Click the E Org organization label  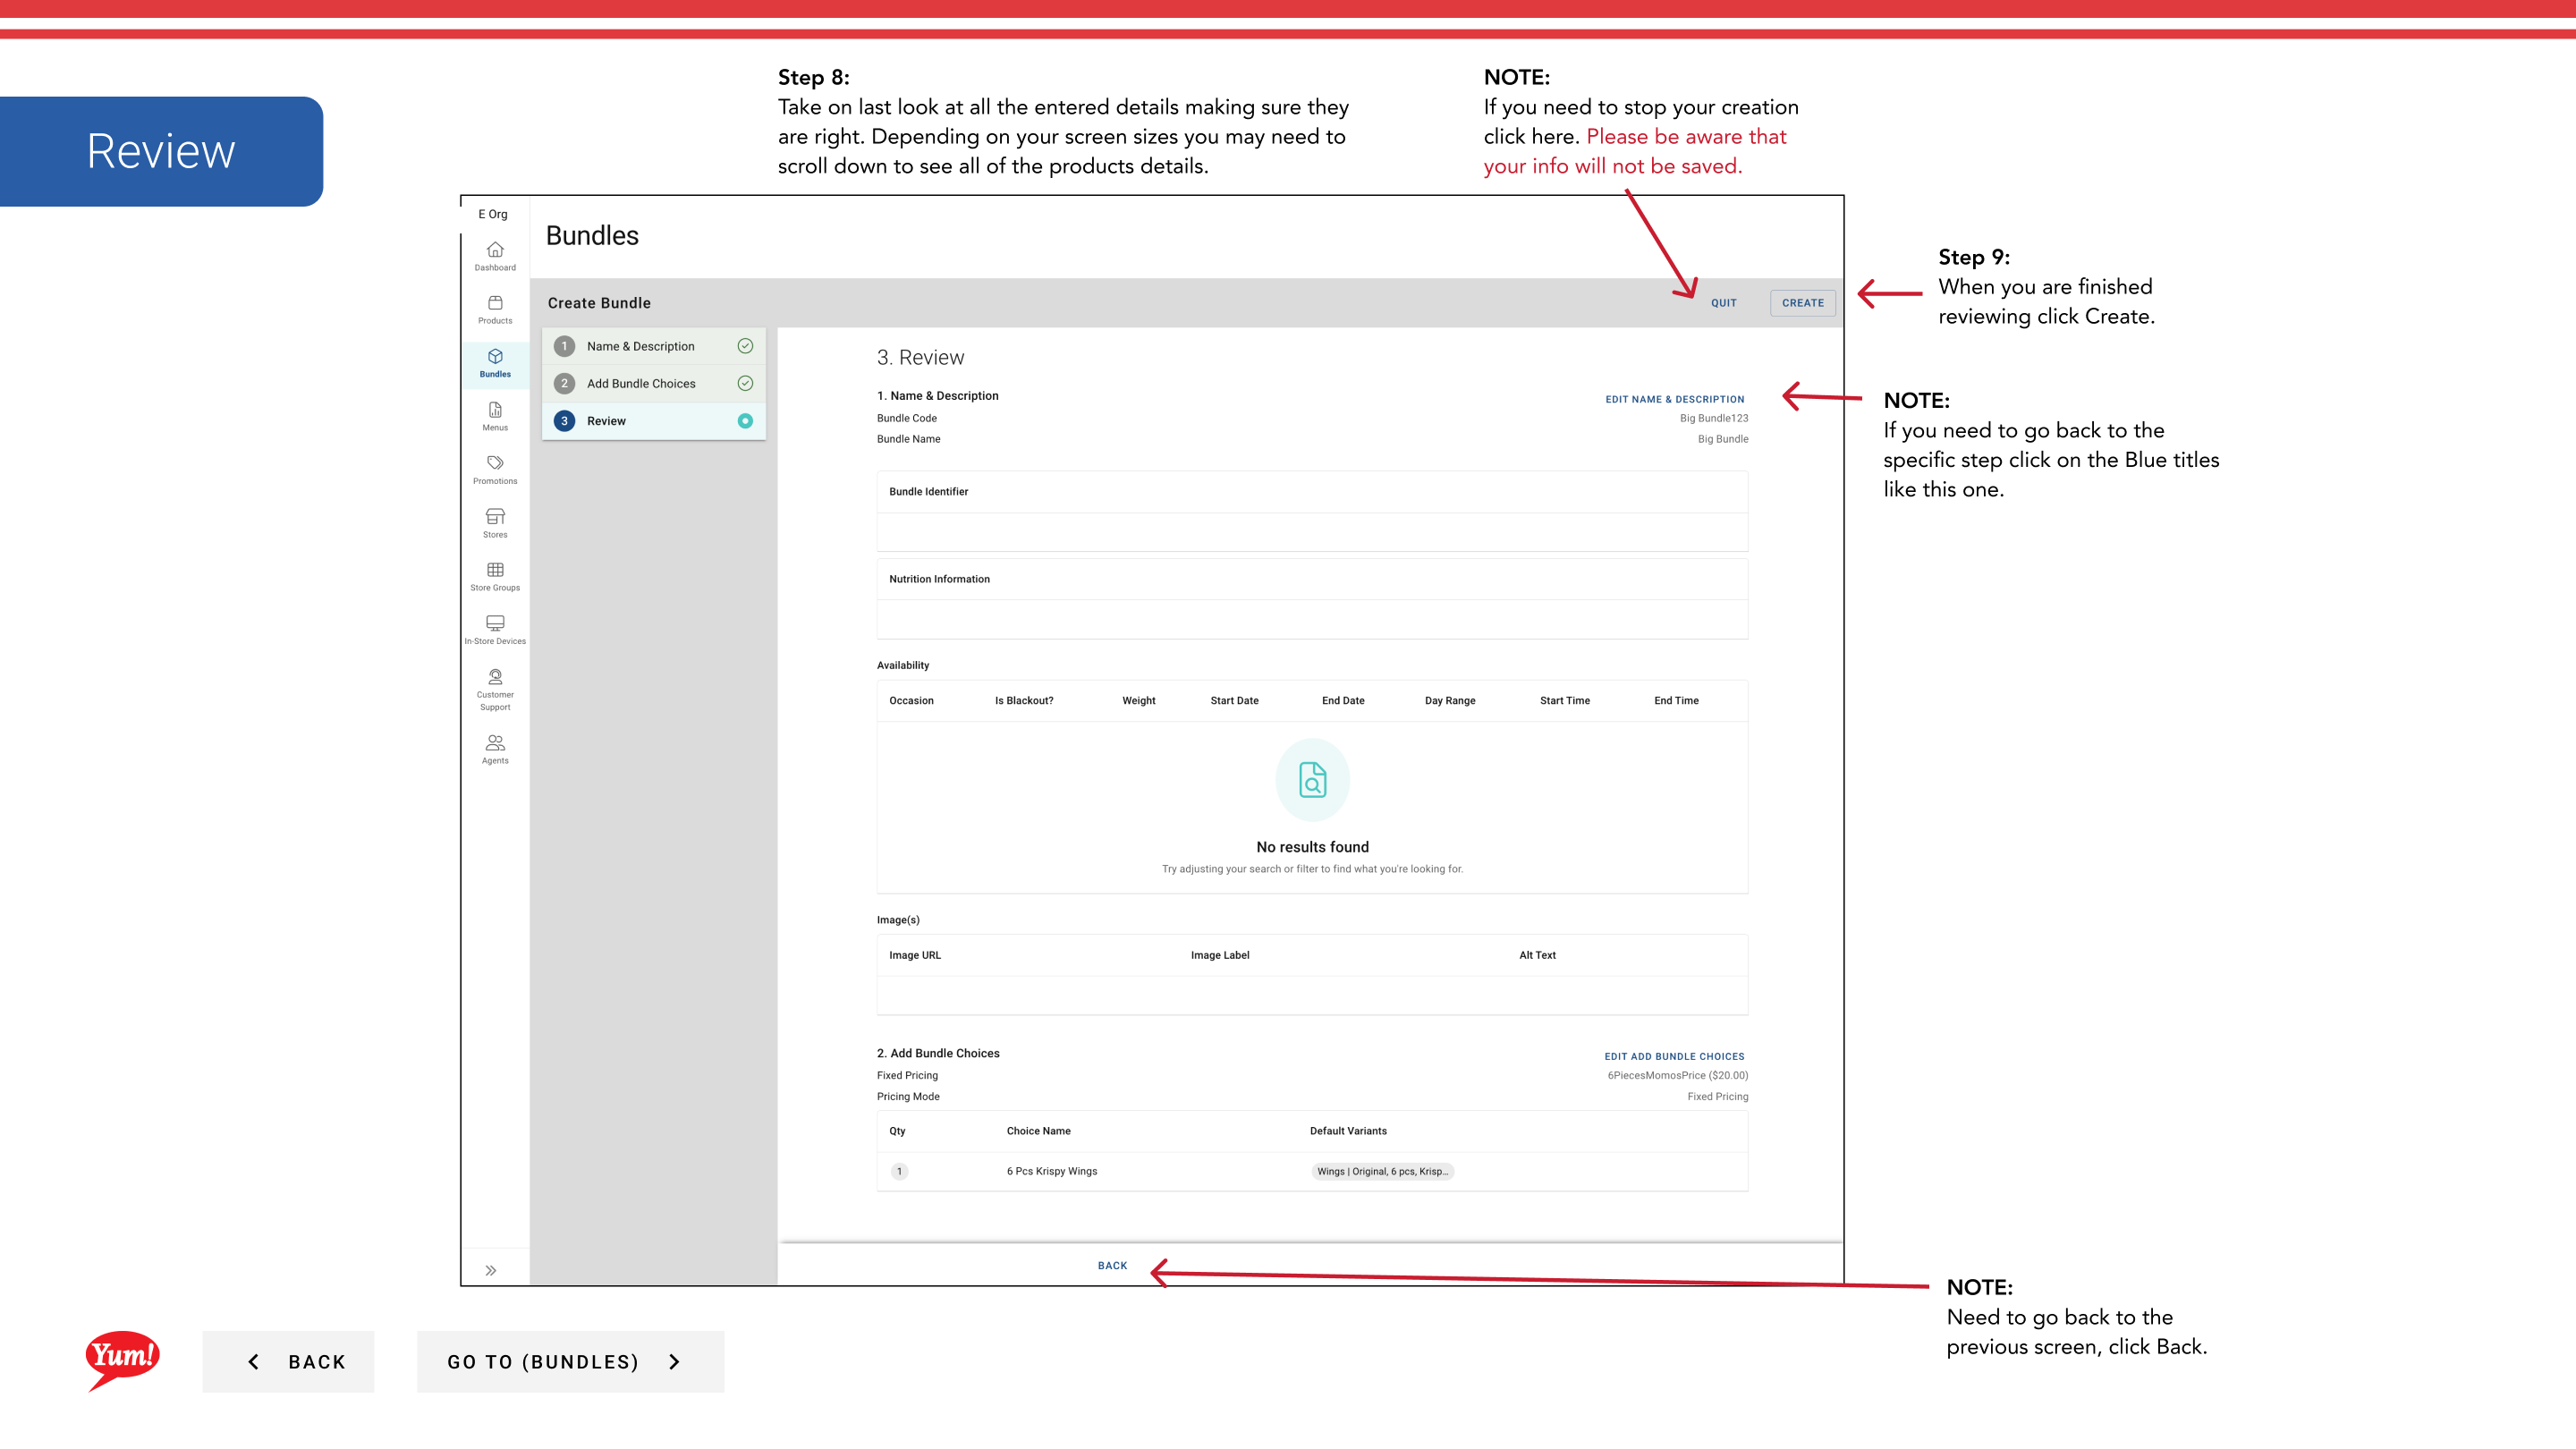pos(493,214)
